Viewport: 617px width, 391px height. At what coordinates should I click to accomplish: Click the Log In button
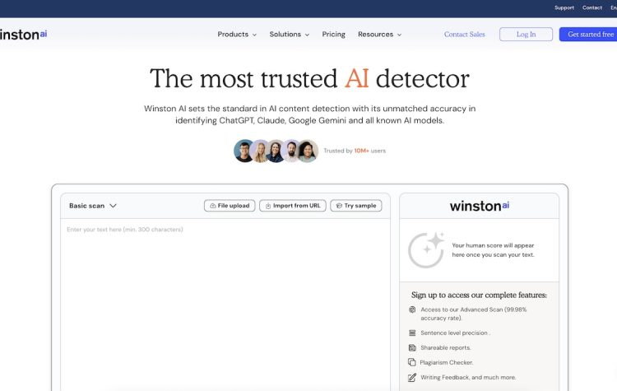527,35
